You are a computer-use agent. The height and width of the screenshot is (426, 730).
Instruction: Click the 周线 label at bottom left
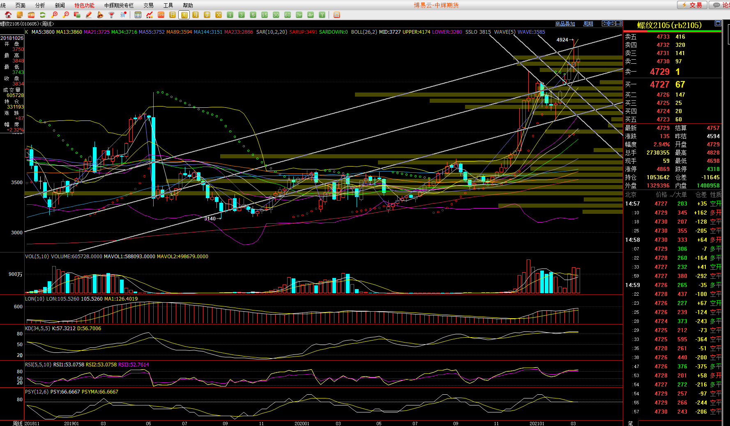click(17, 423)
